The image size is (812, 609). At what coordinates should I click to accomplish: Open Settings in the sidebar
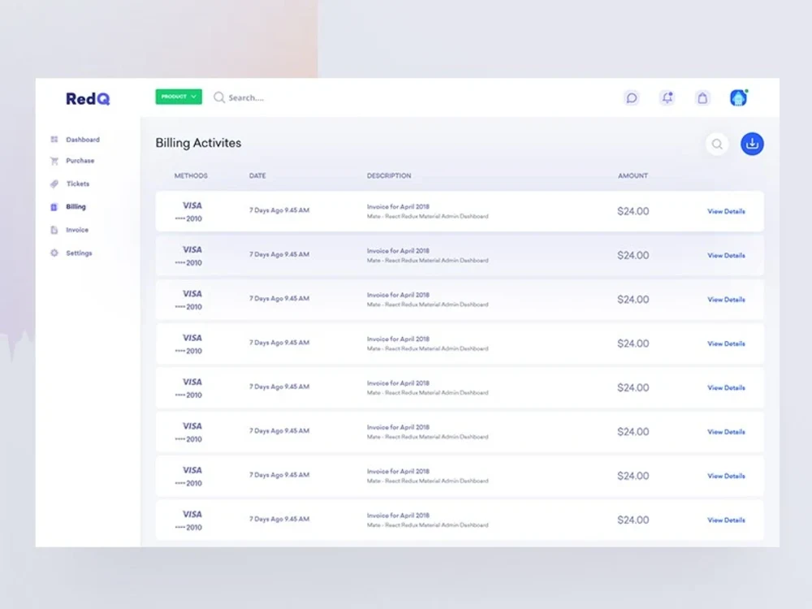pos(79,253)
